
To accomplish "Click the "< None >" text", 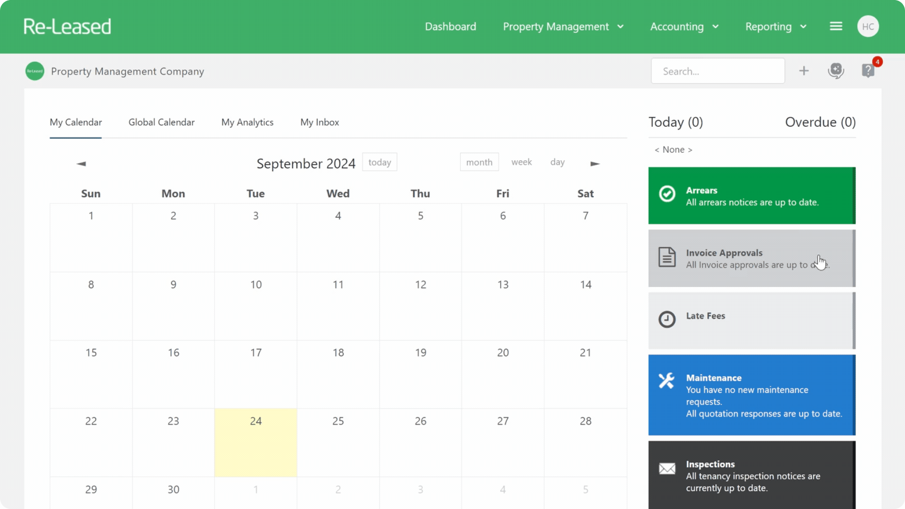I will point(674,150).
